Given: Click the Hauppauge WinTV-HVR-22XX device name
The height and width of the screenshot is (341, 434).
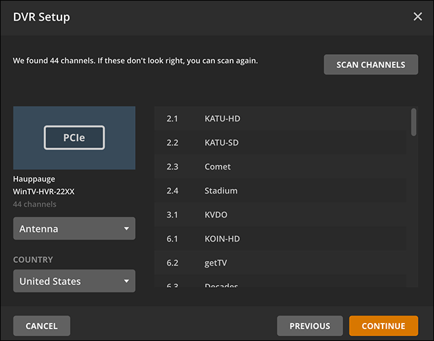Looking at the screenshot, I should pos(44,186).
